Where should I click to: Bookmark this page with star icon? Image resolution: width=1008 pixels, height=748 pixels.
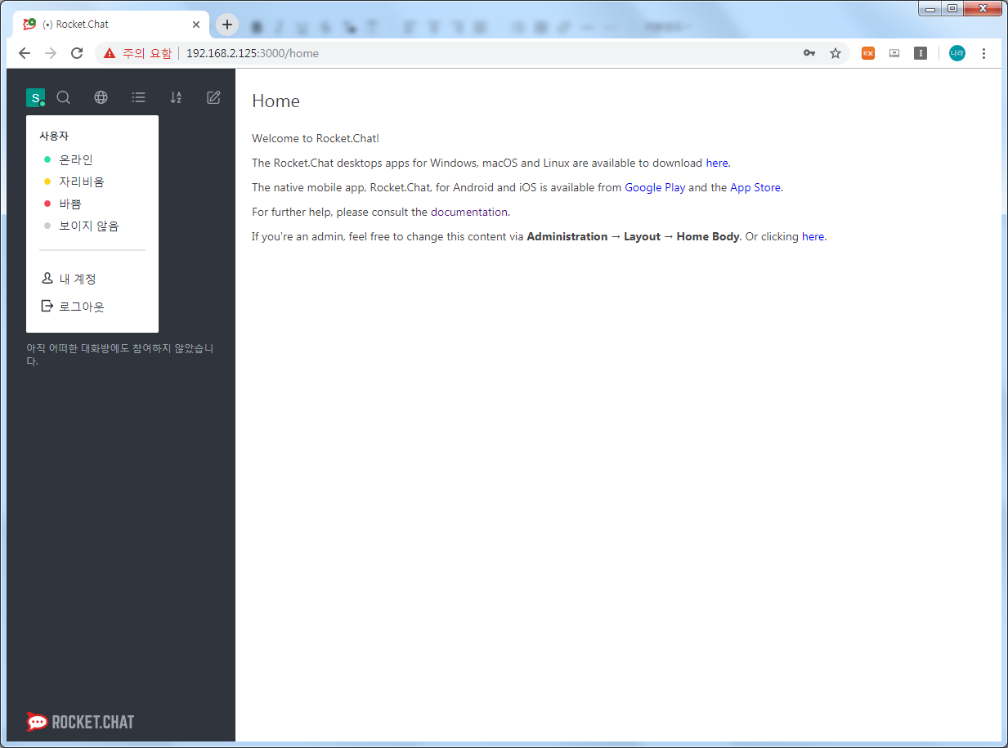836,53
